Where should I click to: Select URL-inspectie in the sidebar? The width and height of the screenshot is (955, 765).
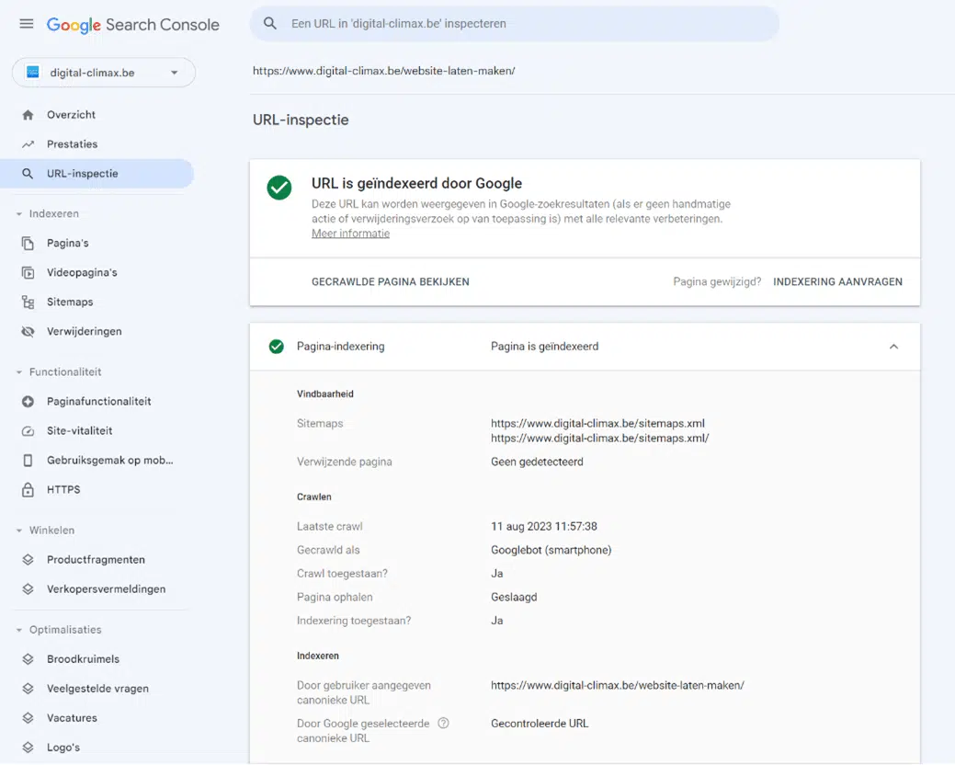pyautogui.click(x=97, y=174)
